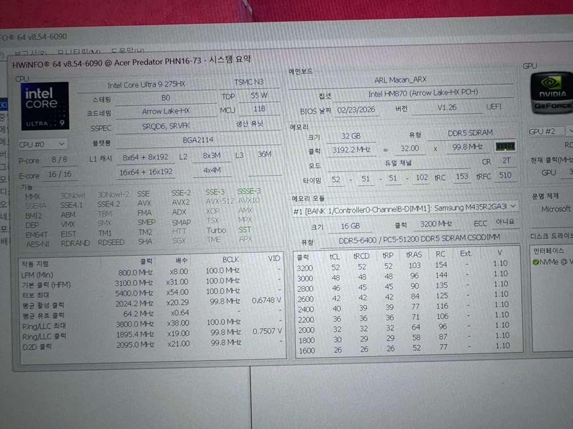Click the tRC timing value 153
Viewport: 573px width, 429px height.
(x=462, y=176)
